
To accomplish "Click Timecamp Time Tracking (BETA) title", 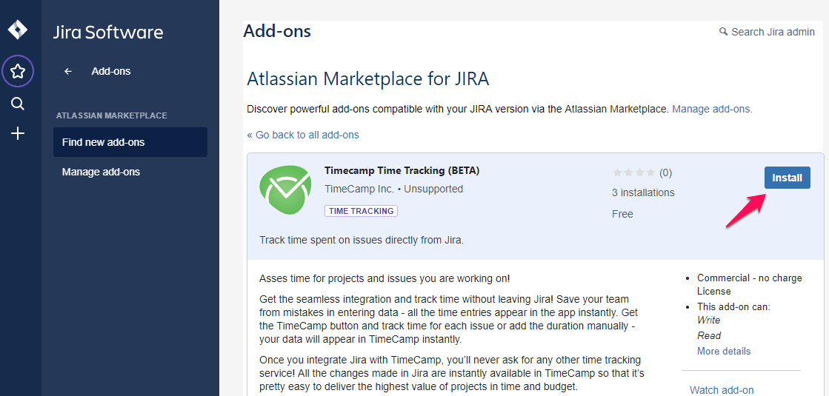I will pos(402,170).
